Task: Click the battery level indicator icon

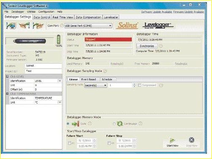Action: (58, 40)
